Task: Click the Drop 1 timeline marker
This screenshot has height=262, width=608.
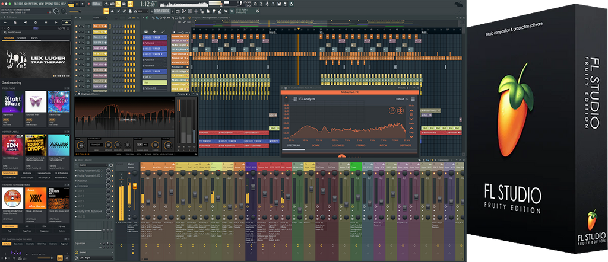Action: point(272,33)
